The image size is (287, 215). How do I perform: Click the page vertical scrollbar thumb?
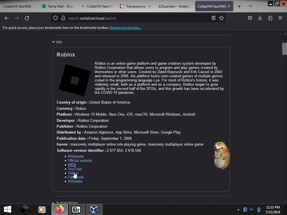tap(284, 49)
